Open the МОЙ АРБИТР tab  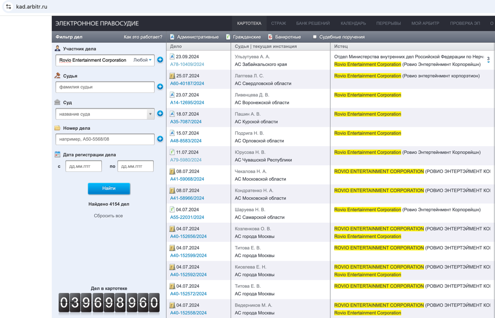(425, 23)
